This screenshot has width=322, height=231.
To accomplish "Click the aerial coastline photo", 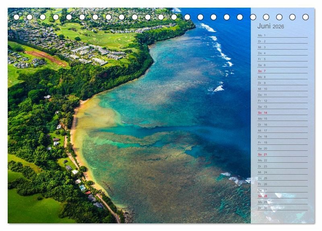I will pos(129,115).
